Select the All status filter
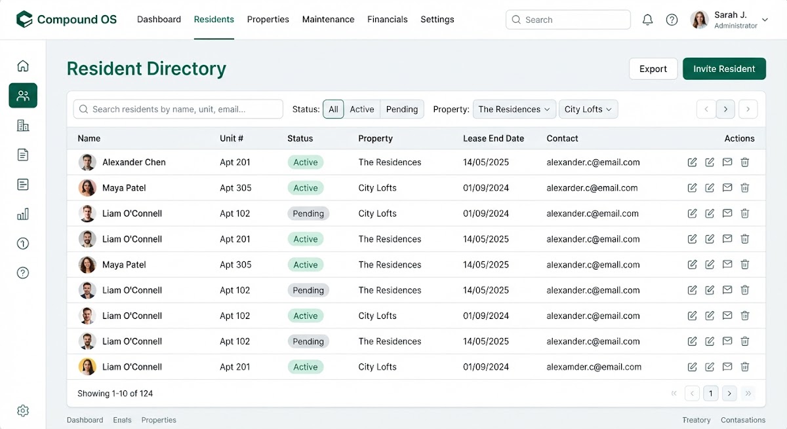Screen dimensions: 787x429 333,109
